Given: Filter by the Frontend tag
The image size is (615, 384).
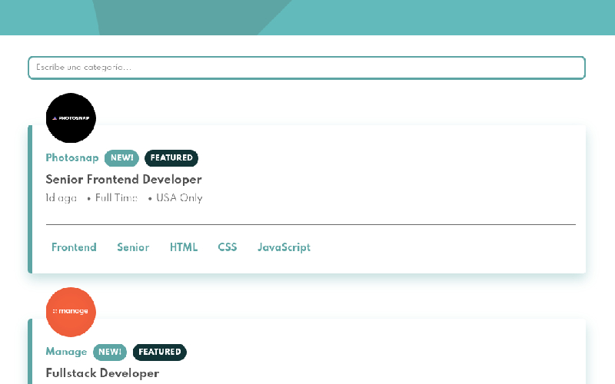Looking at the screenshot, I should click(x=74, y=247).
